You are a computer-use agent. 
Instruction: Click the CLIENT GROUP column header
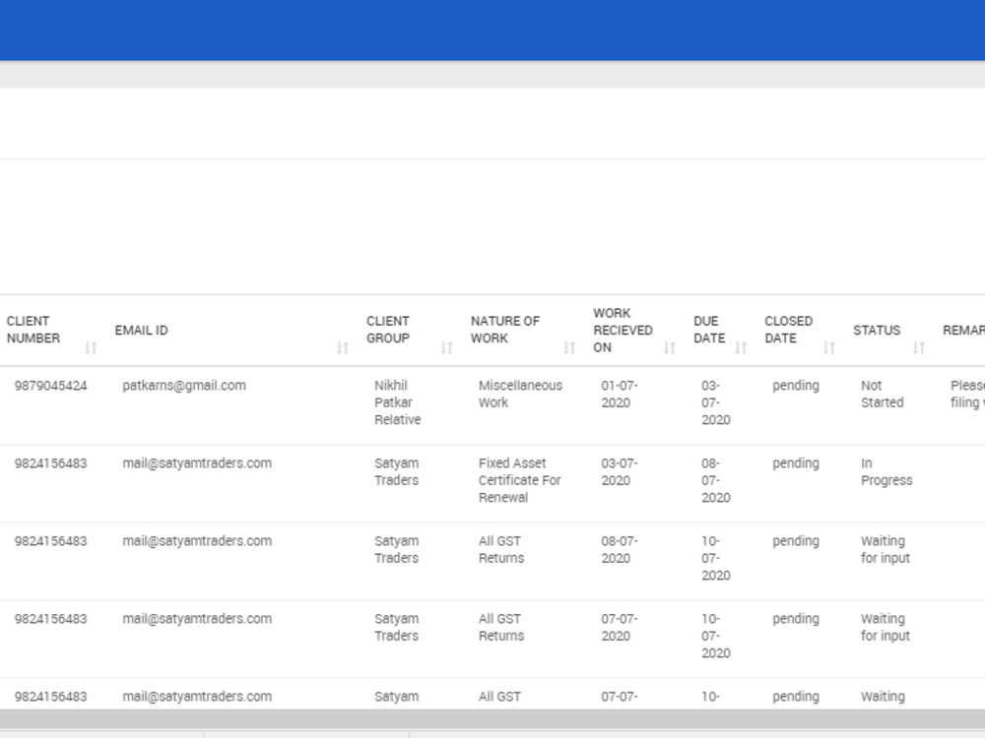point(388,330)
